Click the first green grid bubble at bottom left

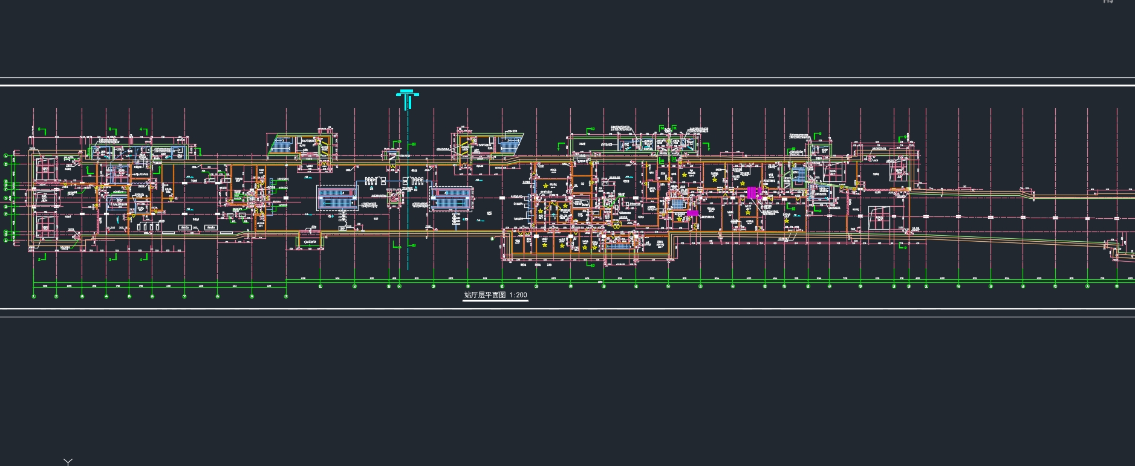pos(34,296)
